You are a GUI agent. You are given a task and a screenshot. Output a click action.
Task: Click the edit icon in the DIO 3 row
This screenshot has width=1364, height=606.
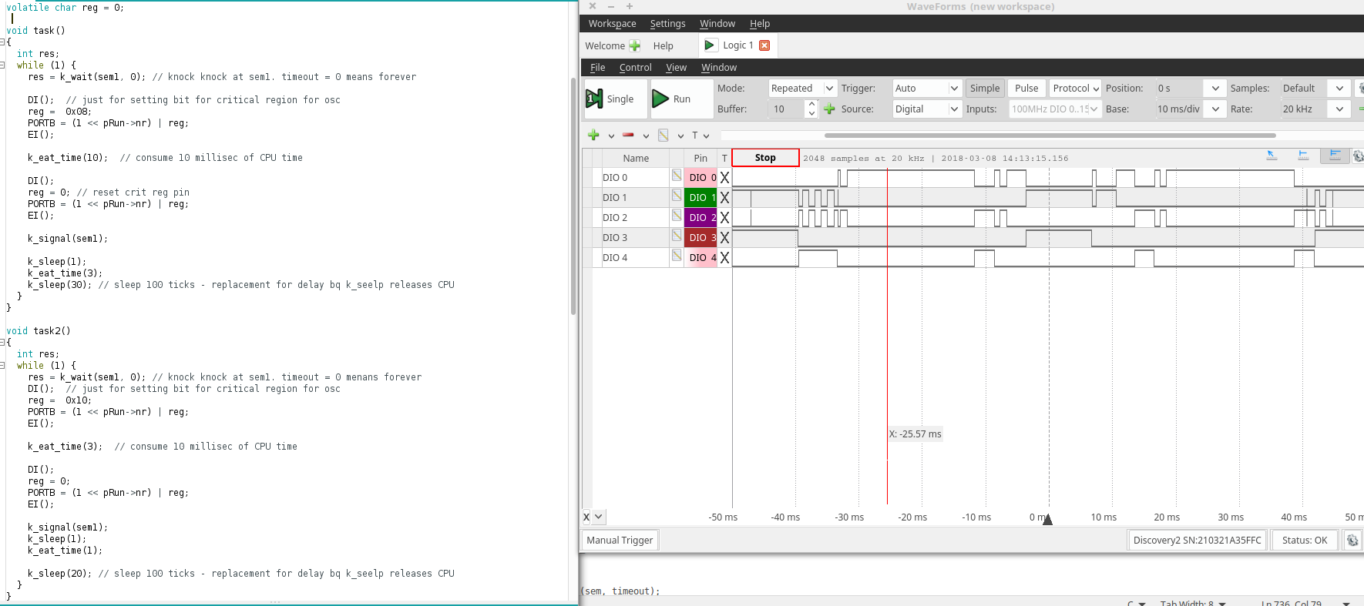pos(676,236)
